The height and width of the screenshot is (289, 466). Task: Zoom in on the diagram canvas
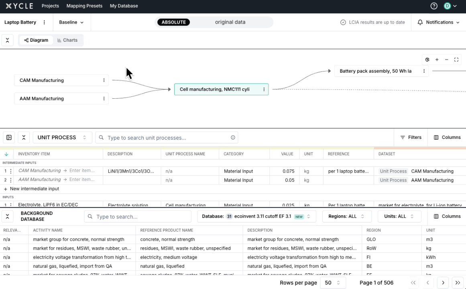(437, 59)
